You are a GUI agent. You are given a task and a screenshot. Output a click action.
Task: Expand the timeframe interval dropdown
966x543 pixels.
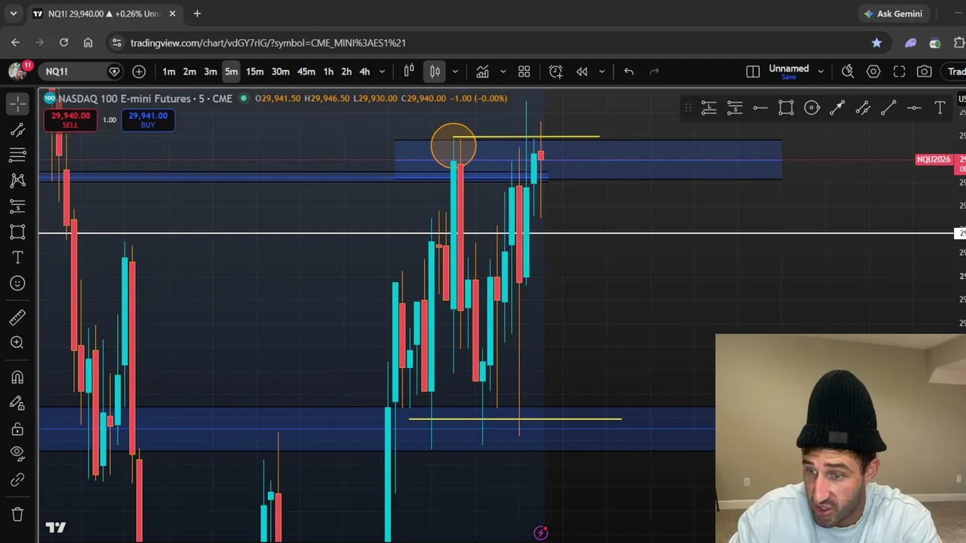coord(382,72)
